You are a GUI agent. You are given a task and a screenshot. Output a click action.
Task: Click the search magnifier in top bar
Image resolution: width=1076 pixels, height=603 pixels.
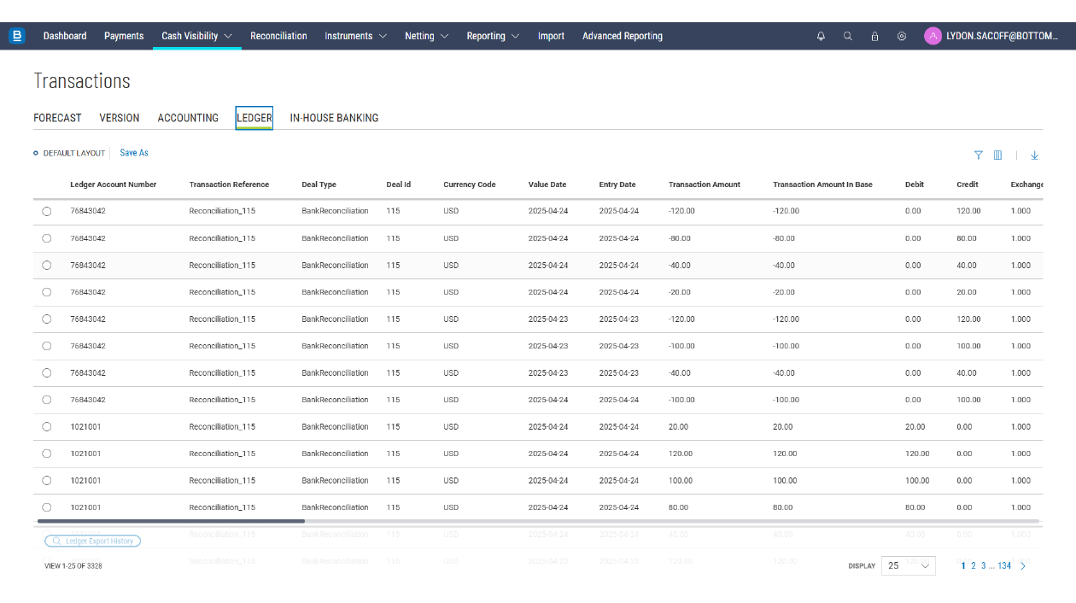tap(848, 37)
